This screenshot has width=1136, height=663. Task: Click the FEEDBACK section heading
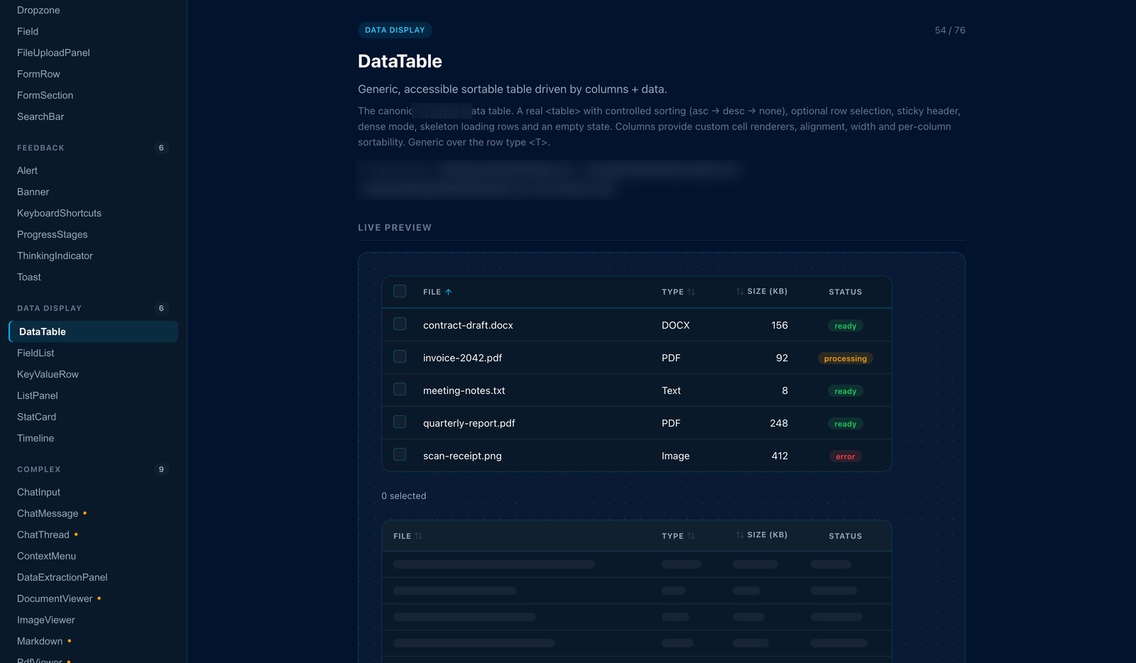point(40,148)
